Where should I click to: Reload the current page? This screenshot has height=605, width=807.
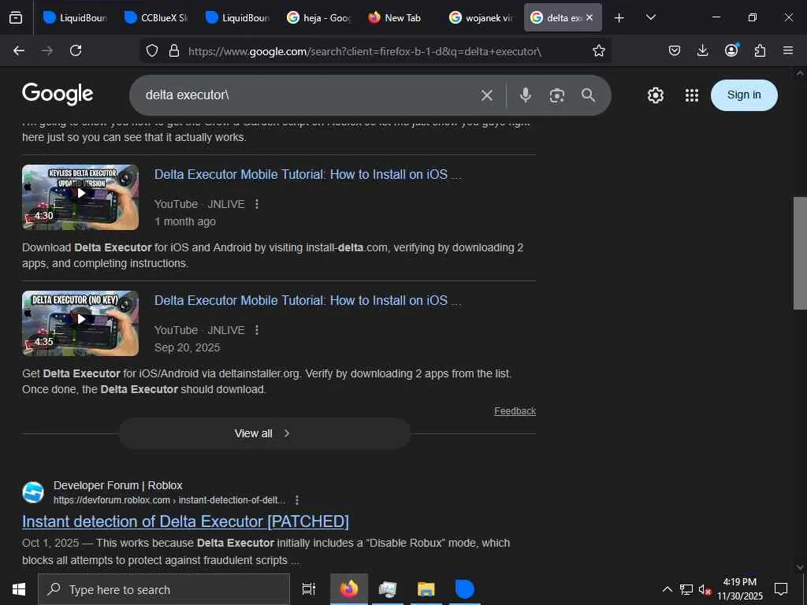76,50
